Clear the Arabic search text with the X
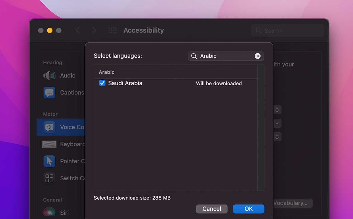The width and height of the screenshot is (353, 219). (257, 56)
